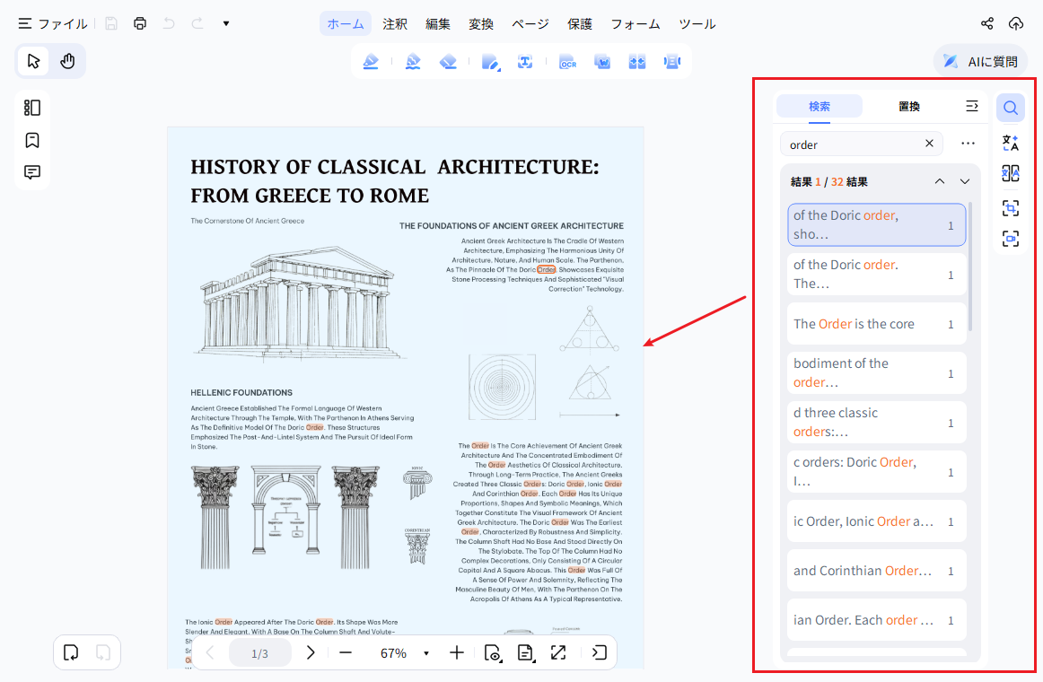Click the bottom sidebar scan-frame icon
Image resolution: width=1043 pixels, height=682 pixels.
click(x=1011, y=239)
